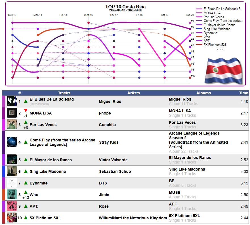This screenshot has height=225, width=250.
Task: Click green up arrow beside Dynamite
Action: pyautogui.click(x=26, y=183)
